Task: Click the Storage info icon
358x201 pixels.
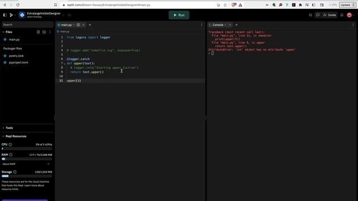Action: 15,172
